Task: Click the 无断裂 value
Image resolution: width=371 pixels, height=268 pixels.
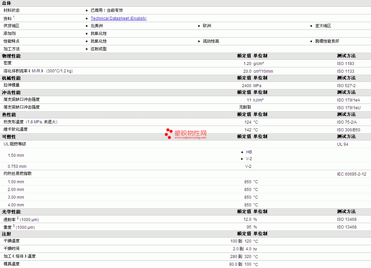Action: (x=245, y=107)
